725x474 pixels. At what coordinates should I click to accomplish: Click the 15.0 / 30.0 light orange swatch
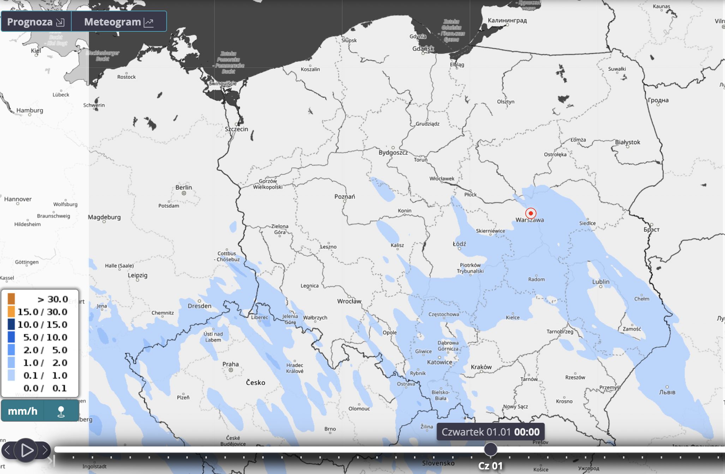pyautogui.click(x=11, y=312)
